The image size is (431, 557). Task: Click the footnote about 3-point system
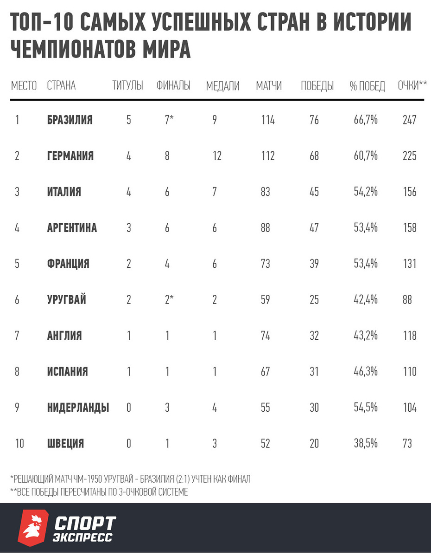pos(99,492)
